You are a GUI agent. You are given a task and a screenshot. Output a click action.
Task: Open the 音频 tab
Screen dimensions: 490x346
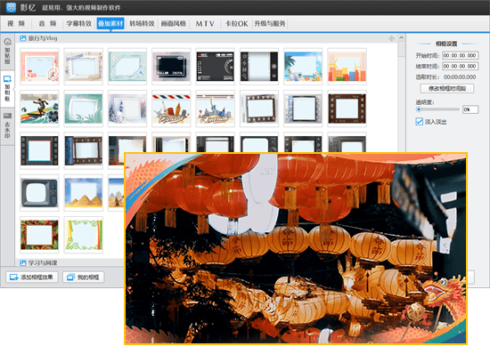(x=47, y=24)
